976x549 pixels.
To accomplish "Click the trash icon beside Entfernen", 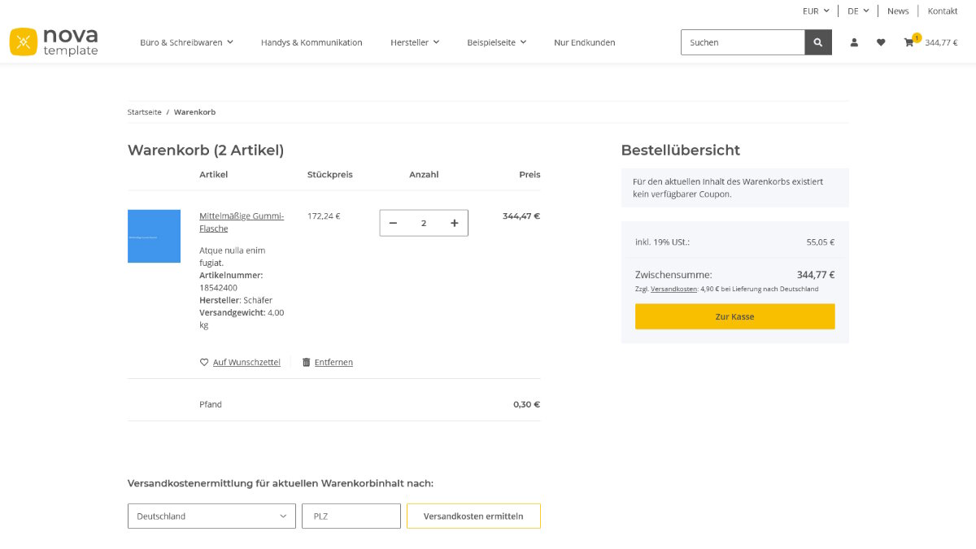I will pos(305,362).
